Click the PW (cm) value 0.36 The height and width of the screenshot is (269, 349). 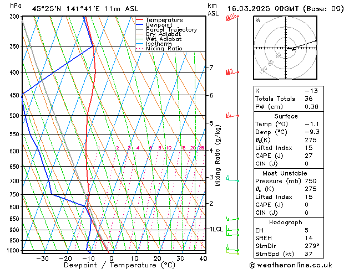311,106
